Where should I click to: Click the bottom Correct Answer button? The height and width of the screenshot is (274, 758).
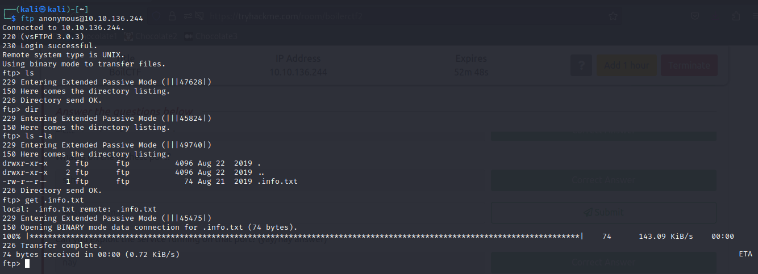(x=603, y=262)
